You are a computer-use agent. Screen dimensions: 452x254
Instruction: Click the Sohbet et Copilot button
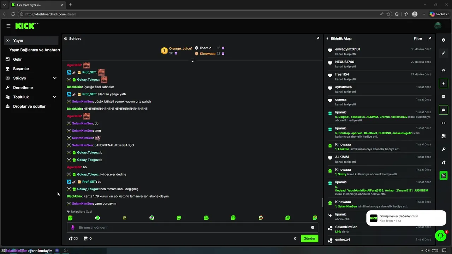(439, 14)
